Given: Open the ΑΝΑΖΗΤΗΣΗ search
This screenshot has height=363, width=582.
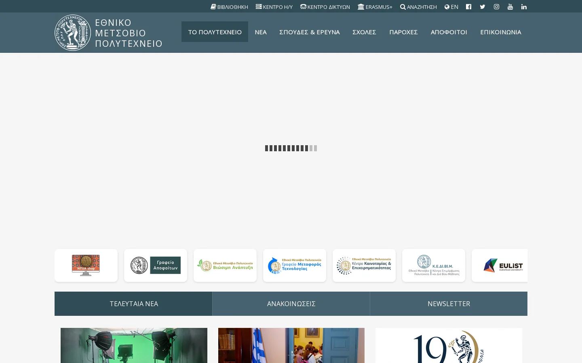Looking at the screenshot, I should pos(418,7).
